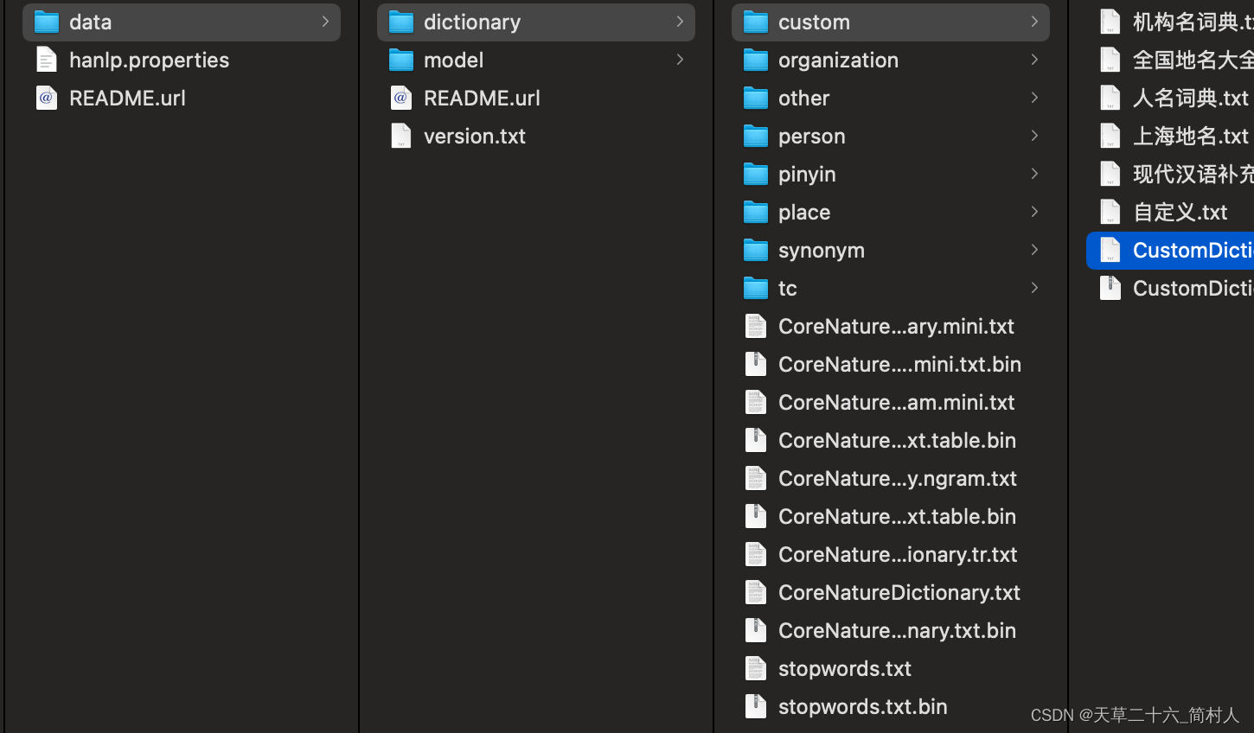Screen dimensions: 1254x733
Task: Select the tc folder icon
Action: pyautogui.click(x=755, y=288)
